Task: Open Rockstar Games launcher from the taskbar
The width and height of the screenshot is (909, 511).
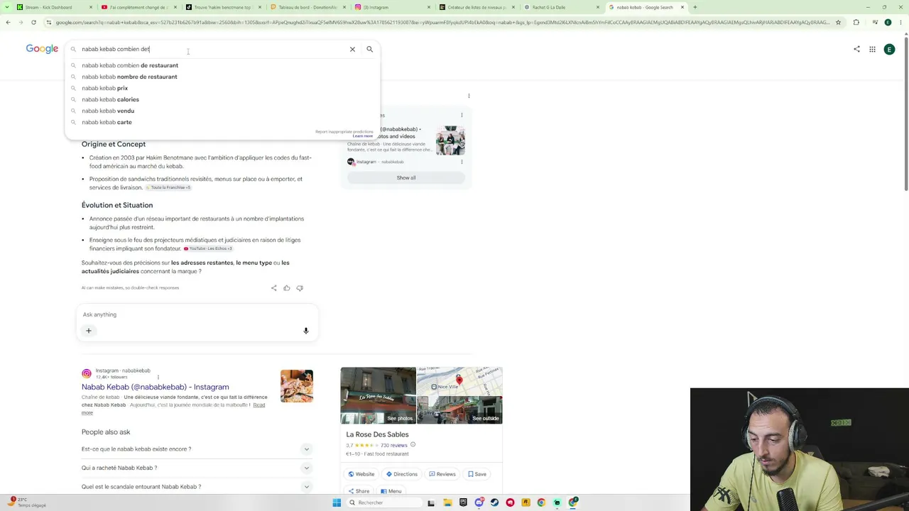Action: coord(526,502)
